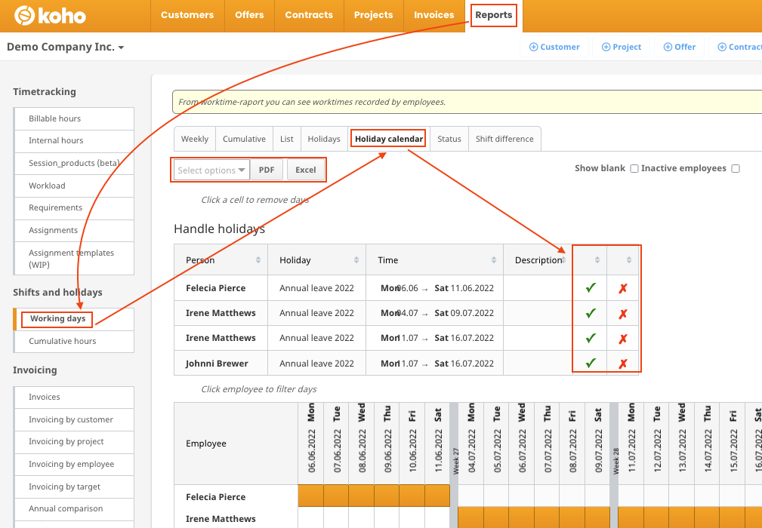Open Invoices report in sidebar
The height and width of the screenshot is (528, 762).
coord(74,397)
